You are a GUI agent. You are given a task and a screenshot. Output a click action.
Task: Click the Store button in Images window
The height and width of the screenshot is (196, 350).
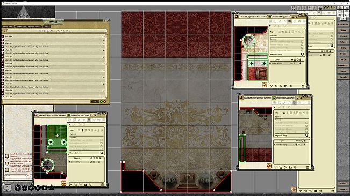[x=46, y=26]
